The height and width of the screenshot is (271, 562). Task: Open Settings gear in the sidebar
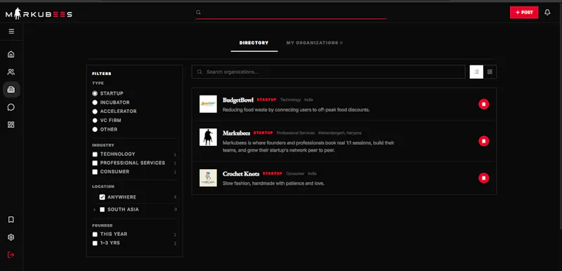[11, 237]
